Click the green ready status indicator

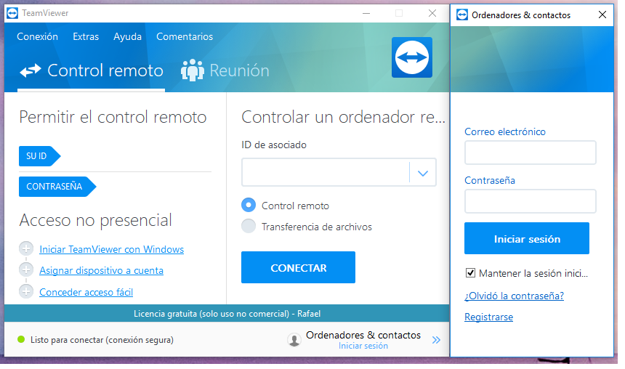(x=21, y=339)
